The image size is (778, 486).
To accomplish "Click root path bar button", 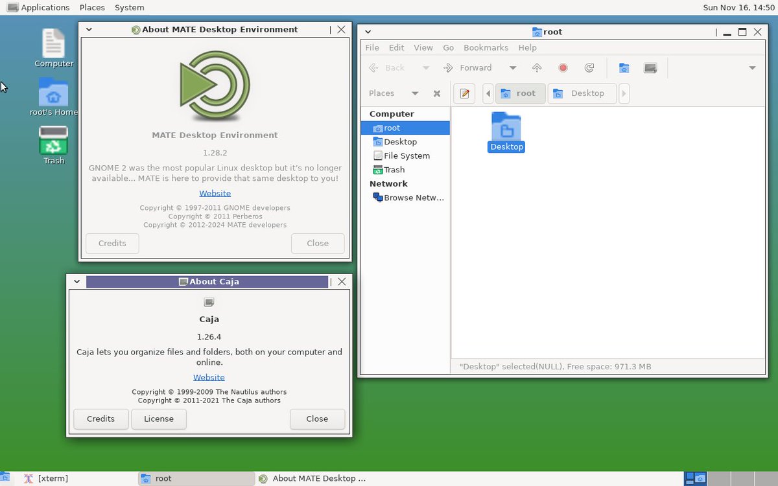I will click(520, 93).
